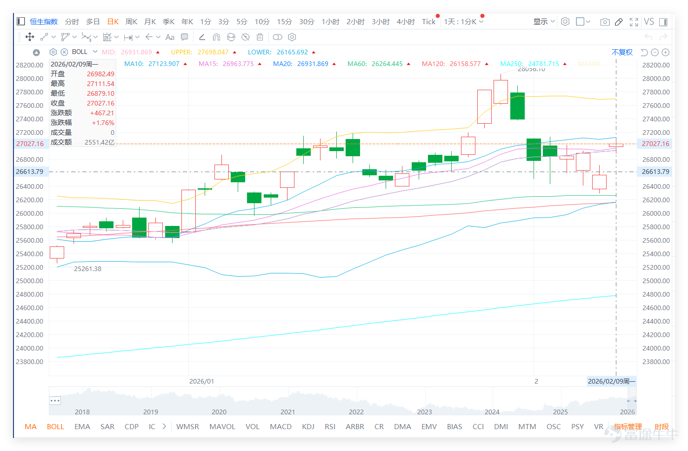
Task: Click the 恒生指数 index name link
Action: [x=44, y=21]
